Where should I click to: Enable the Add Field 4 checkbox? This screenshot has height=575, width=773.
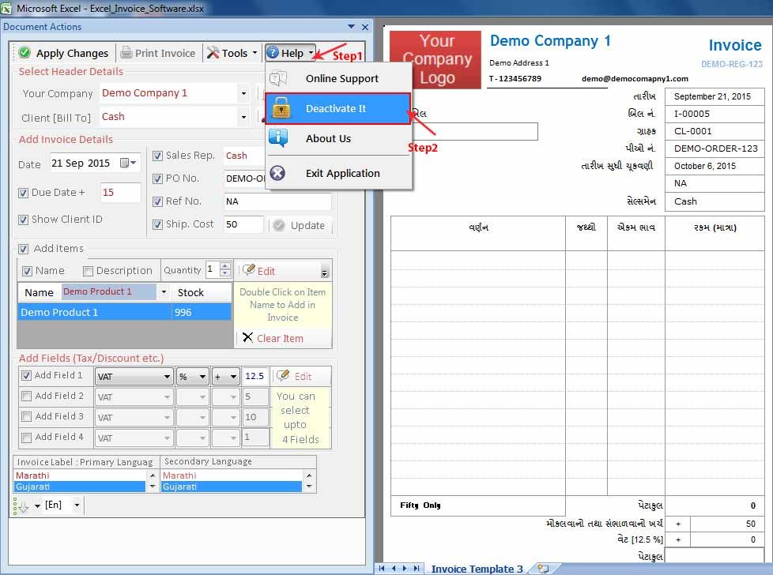coord(27,438)
